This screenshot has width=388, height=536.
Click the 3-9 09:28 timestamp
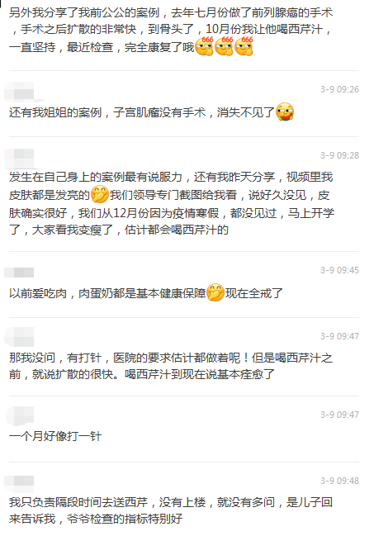pos(339,155)
